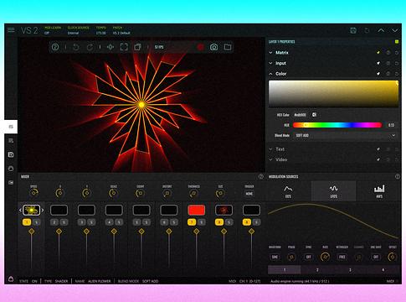Image resolution: width=406 pixels, height=302 pixels.
Task: Toggle layer 3 enable button in mixer
Action: [x=81, y=222]
